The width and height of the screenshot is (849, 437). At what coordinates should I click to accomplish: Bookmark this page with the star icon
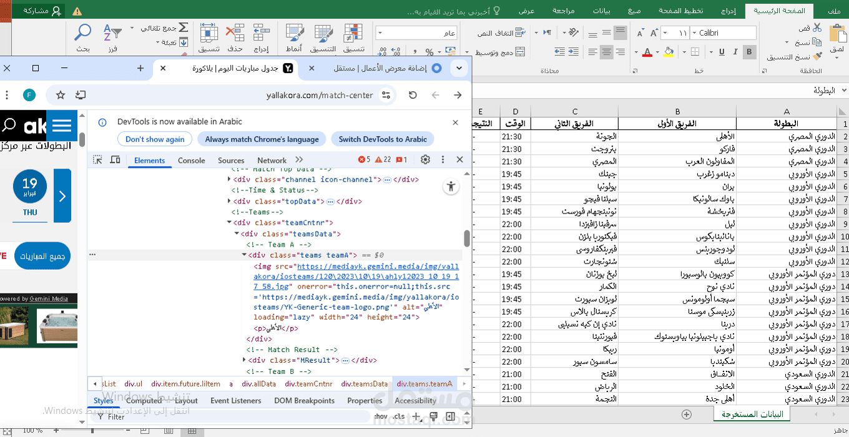[61, 95]
